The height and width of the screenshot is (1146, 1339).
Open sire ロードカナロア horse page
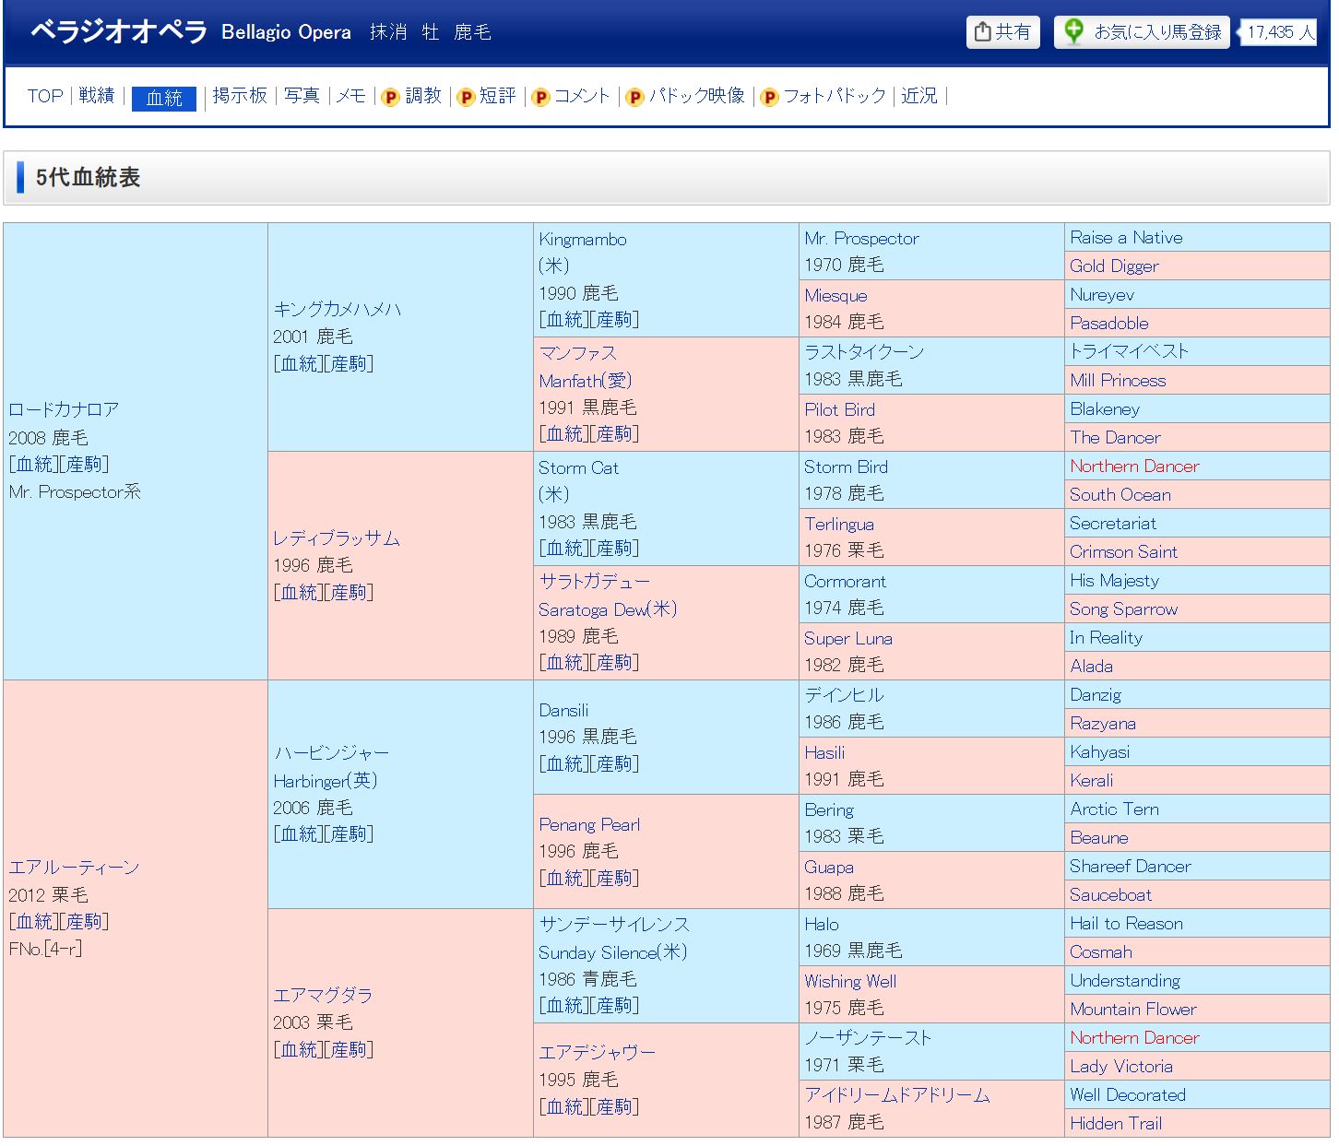(64, 409)
